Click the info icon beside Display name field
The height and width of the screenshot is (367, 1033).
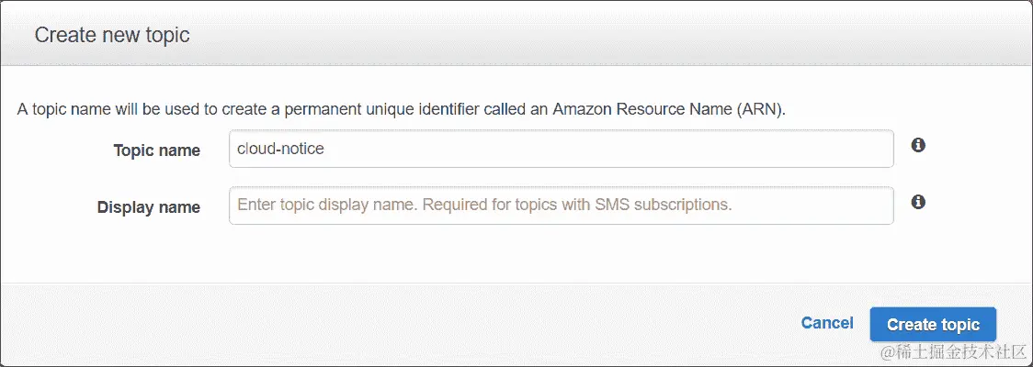[918, 202]
